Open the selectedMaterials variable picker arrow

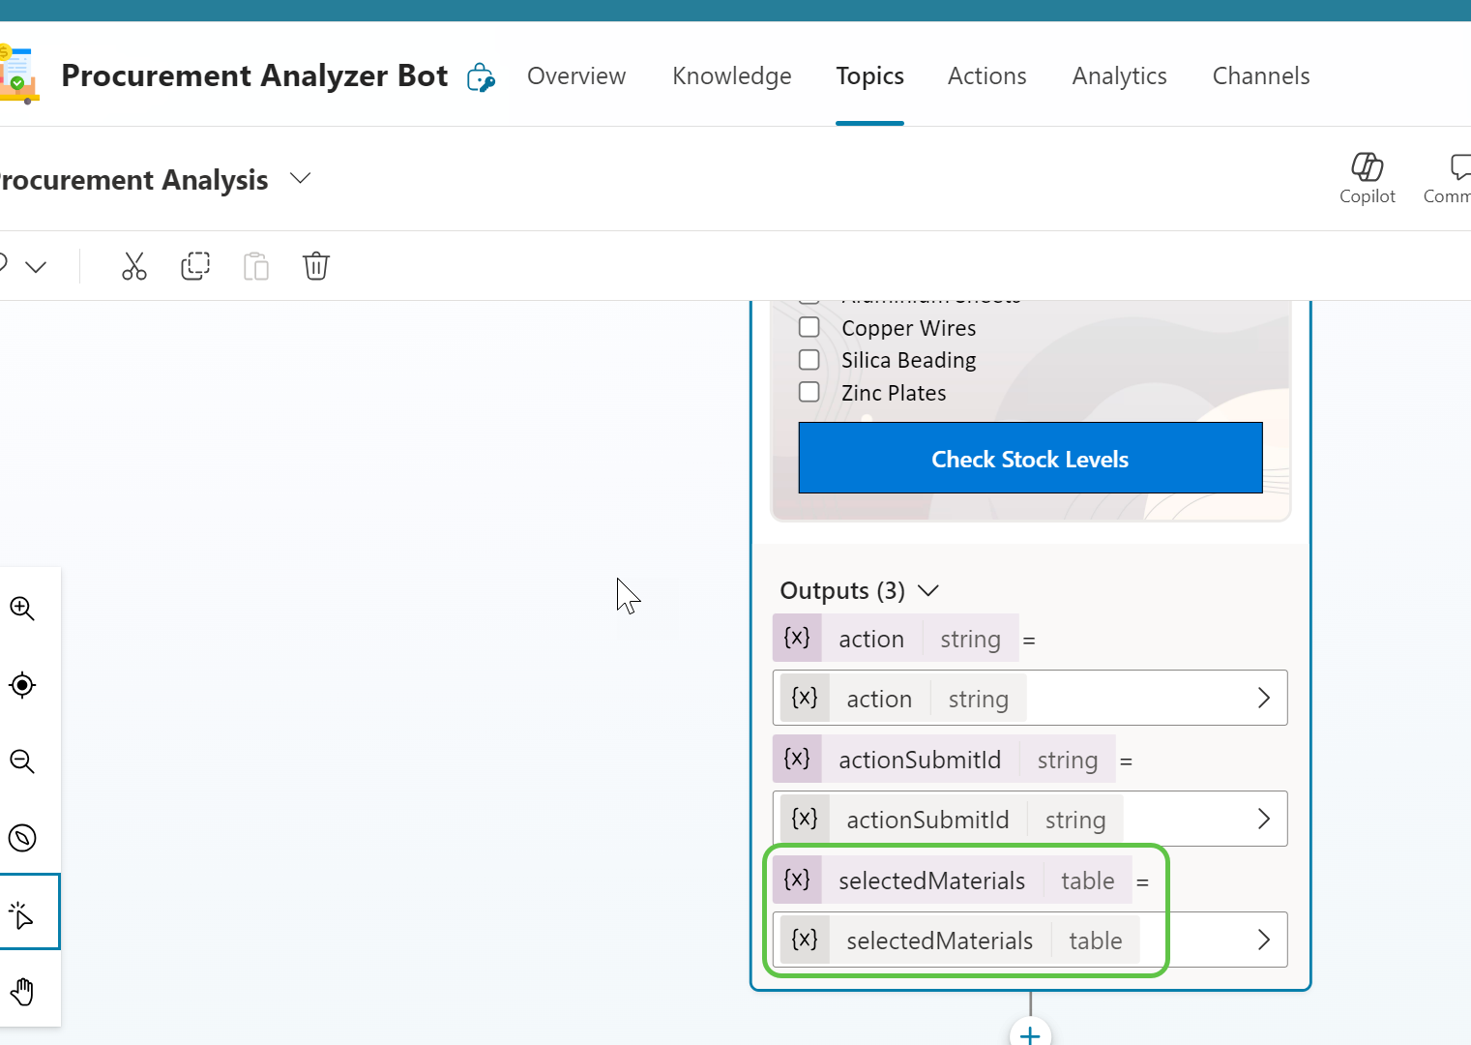[x=1263, y=940]
